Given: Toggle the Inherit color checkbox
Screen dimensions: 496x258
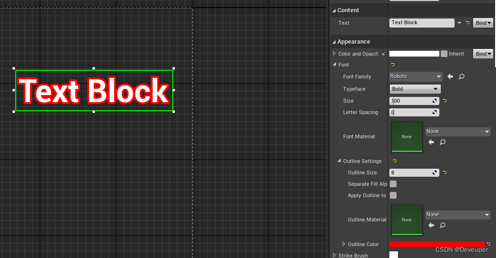Looking at the screenshot, I should 444,54.
